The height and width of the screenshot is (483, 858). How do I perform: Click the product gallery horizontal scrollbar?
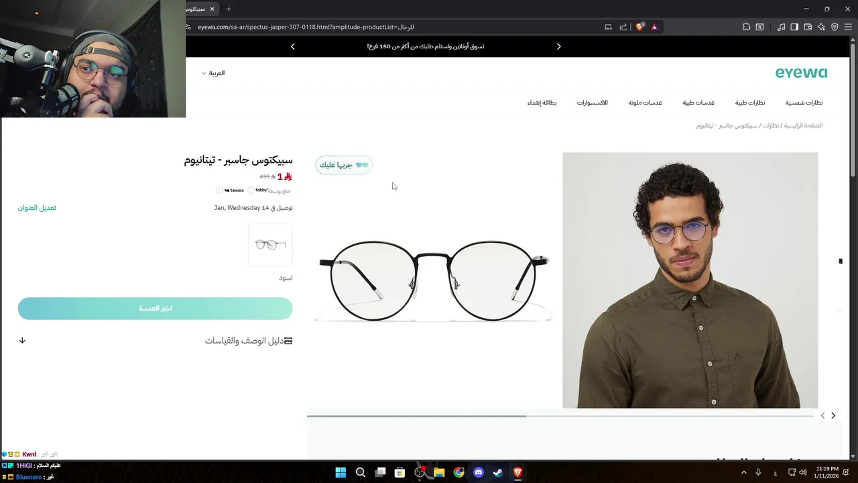[x=560, y=416]
